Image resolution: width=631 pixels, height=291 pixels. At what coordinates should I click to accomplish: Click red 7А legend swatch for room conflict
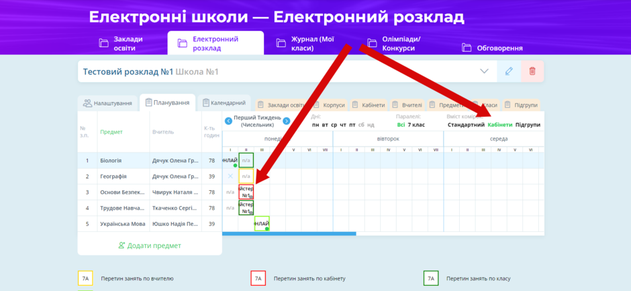(258, 278)
